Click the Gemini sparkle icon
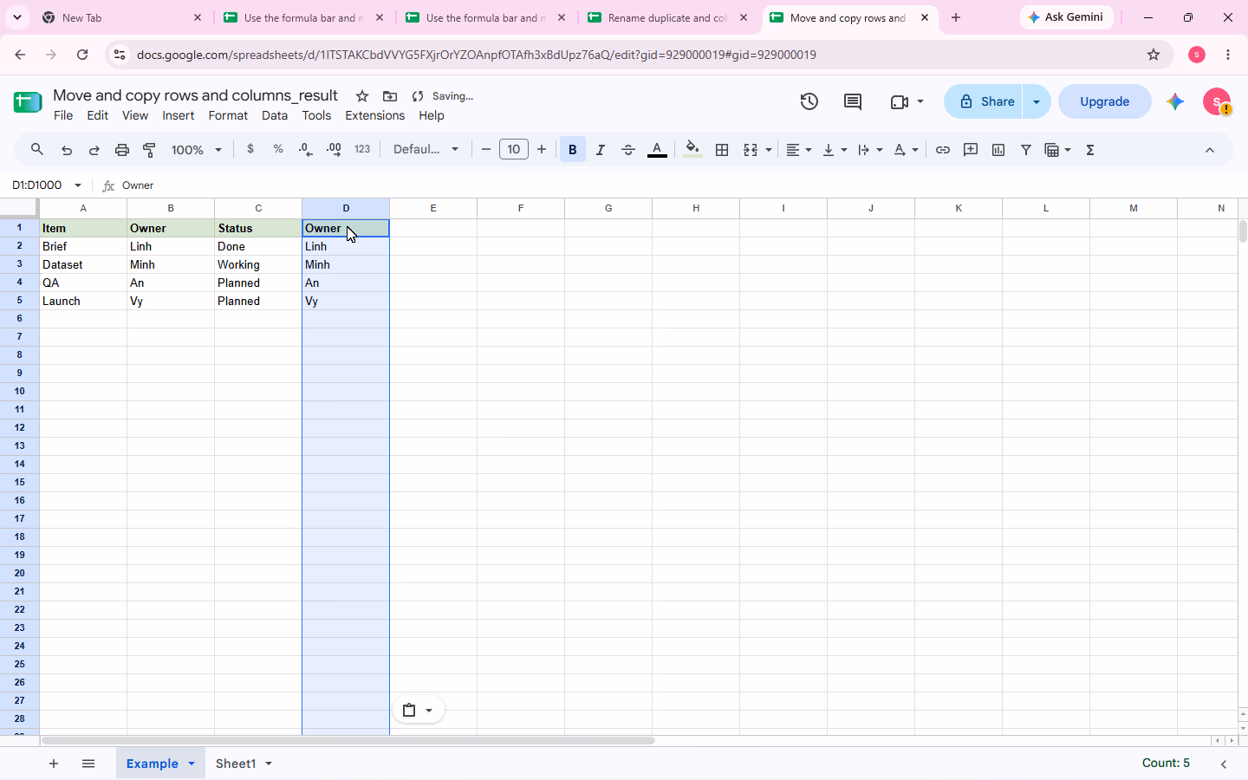 click(x=1175, y=101)
